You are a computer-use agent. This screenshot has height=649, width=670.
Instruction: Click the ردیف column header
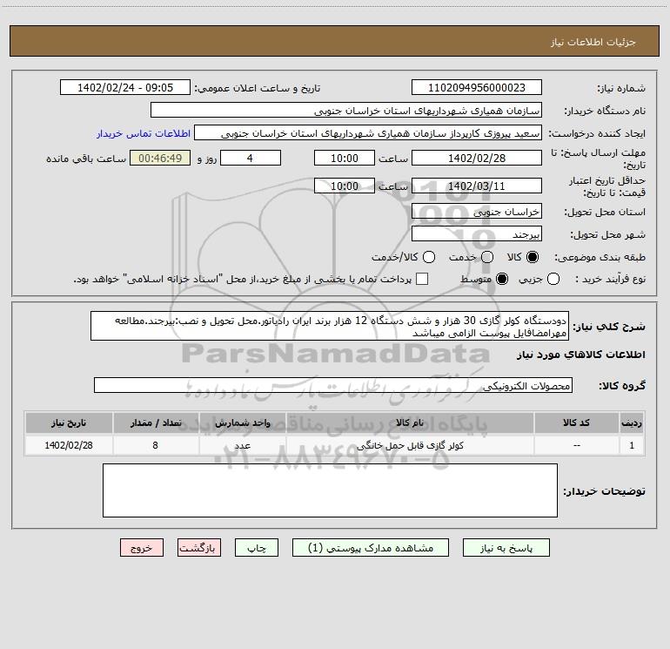coord(632,423)
